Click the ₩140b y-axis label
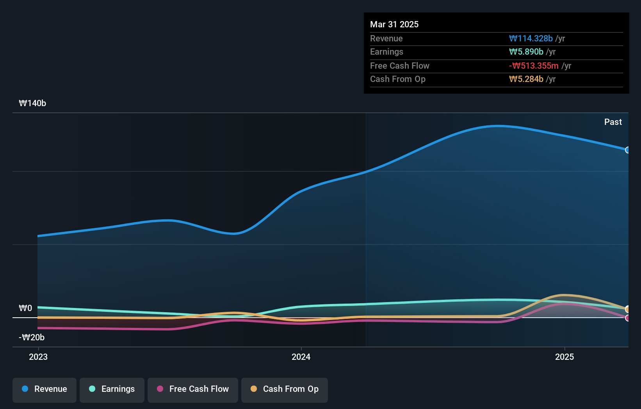The image size is (641, 409). pyautogui.click(x=32, y=103)
